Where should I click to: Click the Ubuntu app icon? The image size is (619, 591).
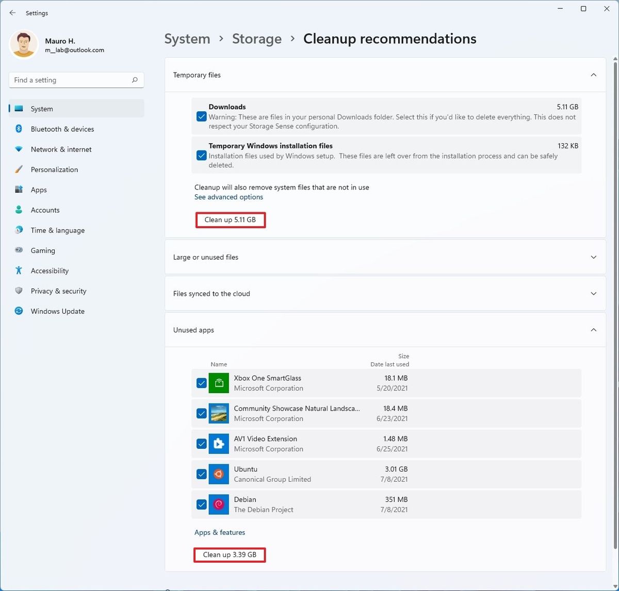(x=219, y=474)
